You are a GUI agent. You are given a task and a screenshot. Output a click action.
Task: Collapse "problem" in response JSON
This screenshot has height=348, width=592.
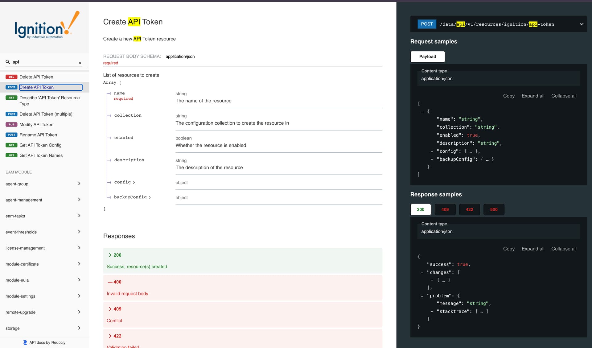[x=422, y=296]
